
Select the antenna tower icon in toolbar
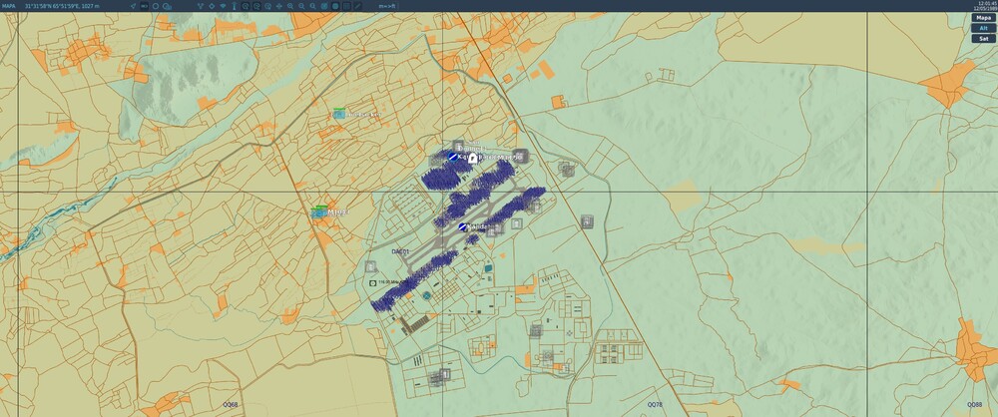[x=235, y=6]
